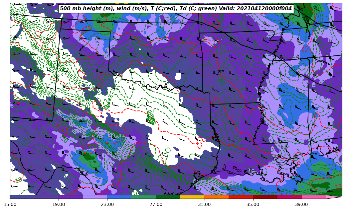Click the 19.00 colorbar tick label

[x=59, y=205]
